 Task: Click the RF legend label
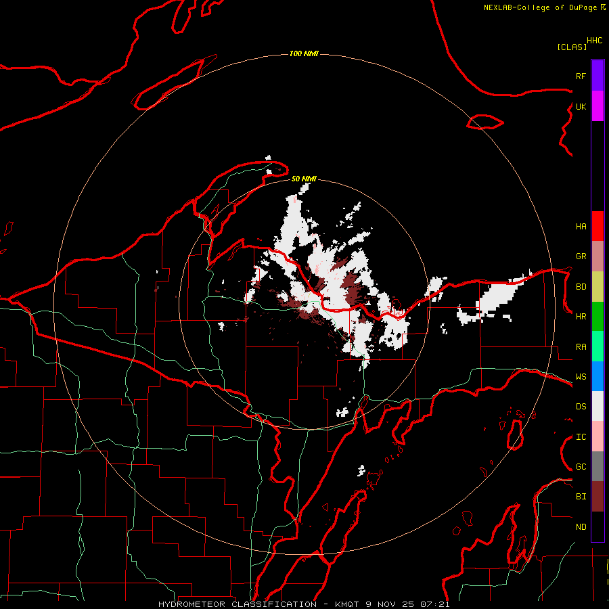pyautogui.click(x=581, y=76)
